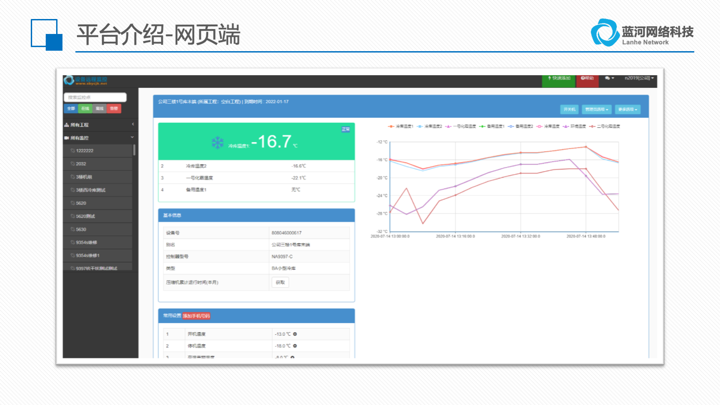Image resolution: width=720 pixels, height=405 pixels.
Task: Click the 搜索监控点 search field
Action: point(95,97)
